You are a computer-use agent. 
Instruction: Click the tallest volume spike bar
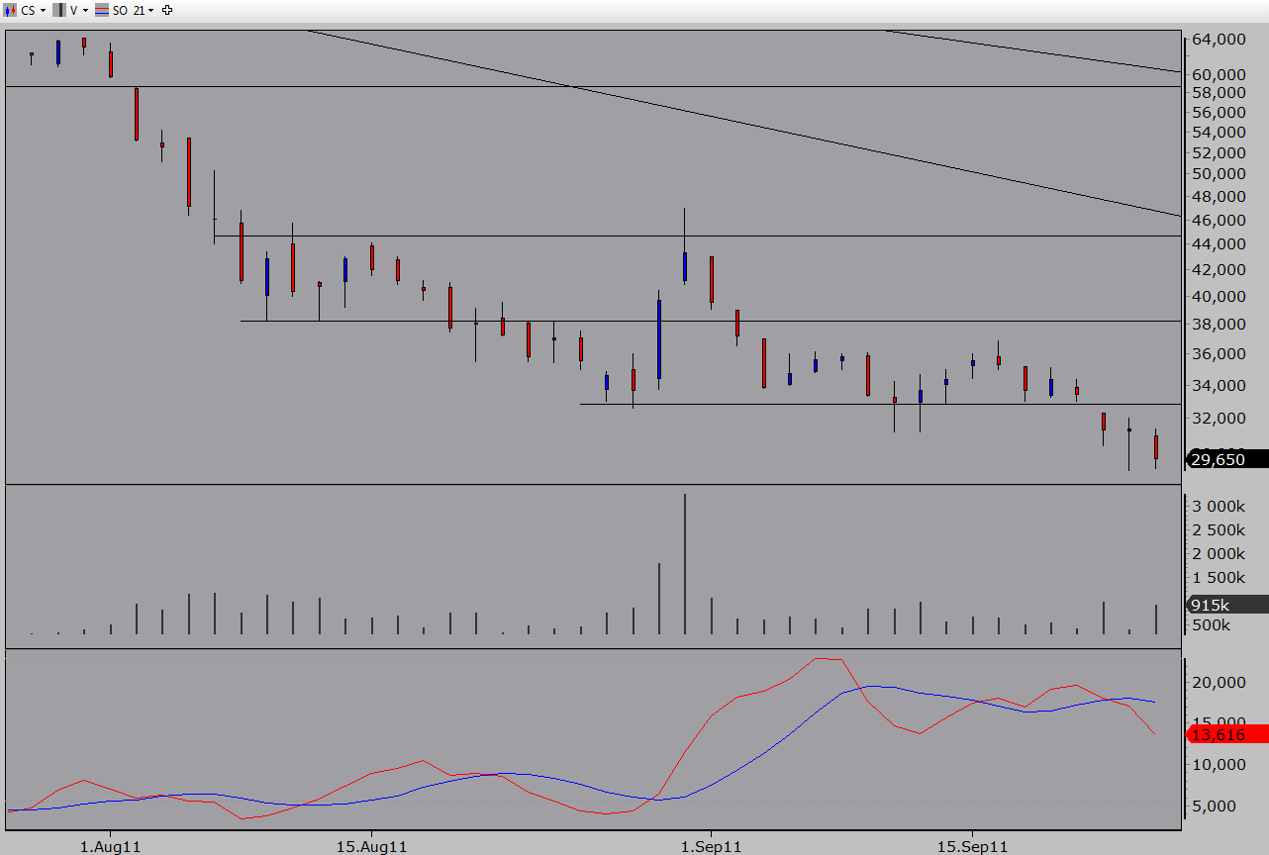tap(685, 564)
